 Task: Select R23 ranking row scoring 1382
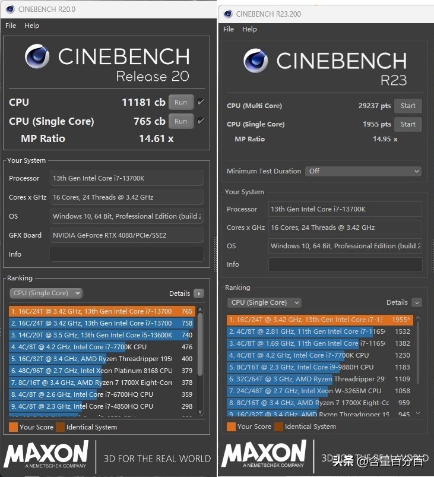pos(320,343)
